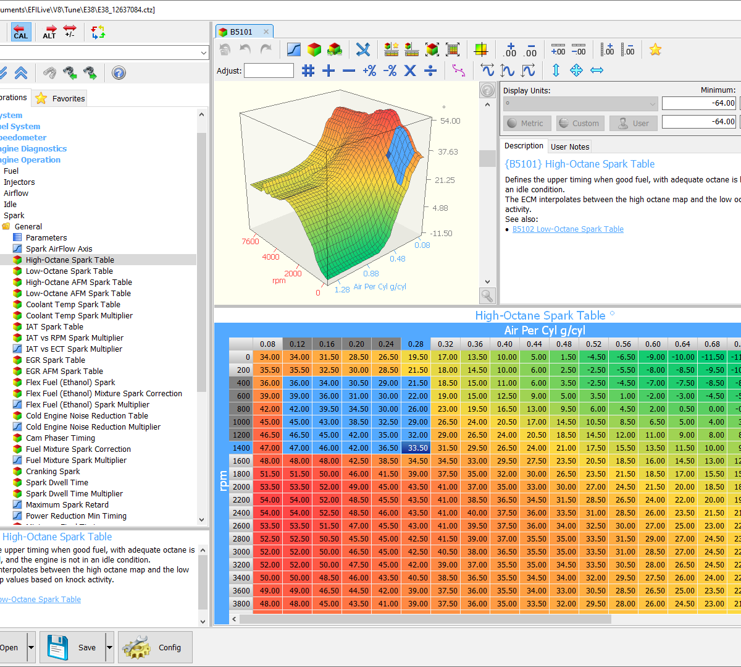Click the Config button

pyautogui.click(x=155, y=647)
